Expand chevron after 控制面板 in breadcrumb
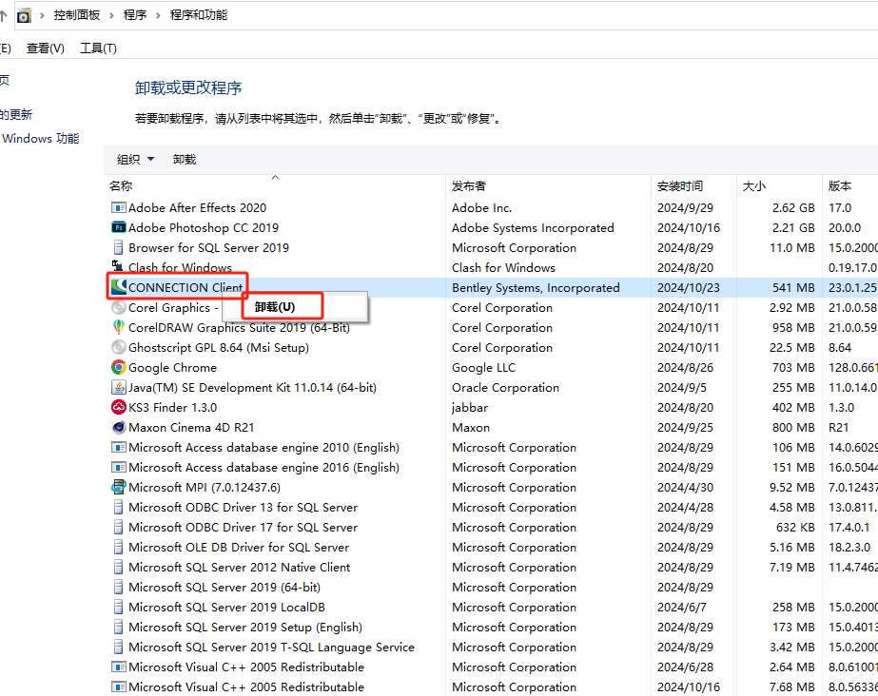 tap(111, 15)
